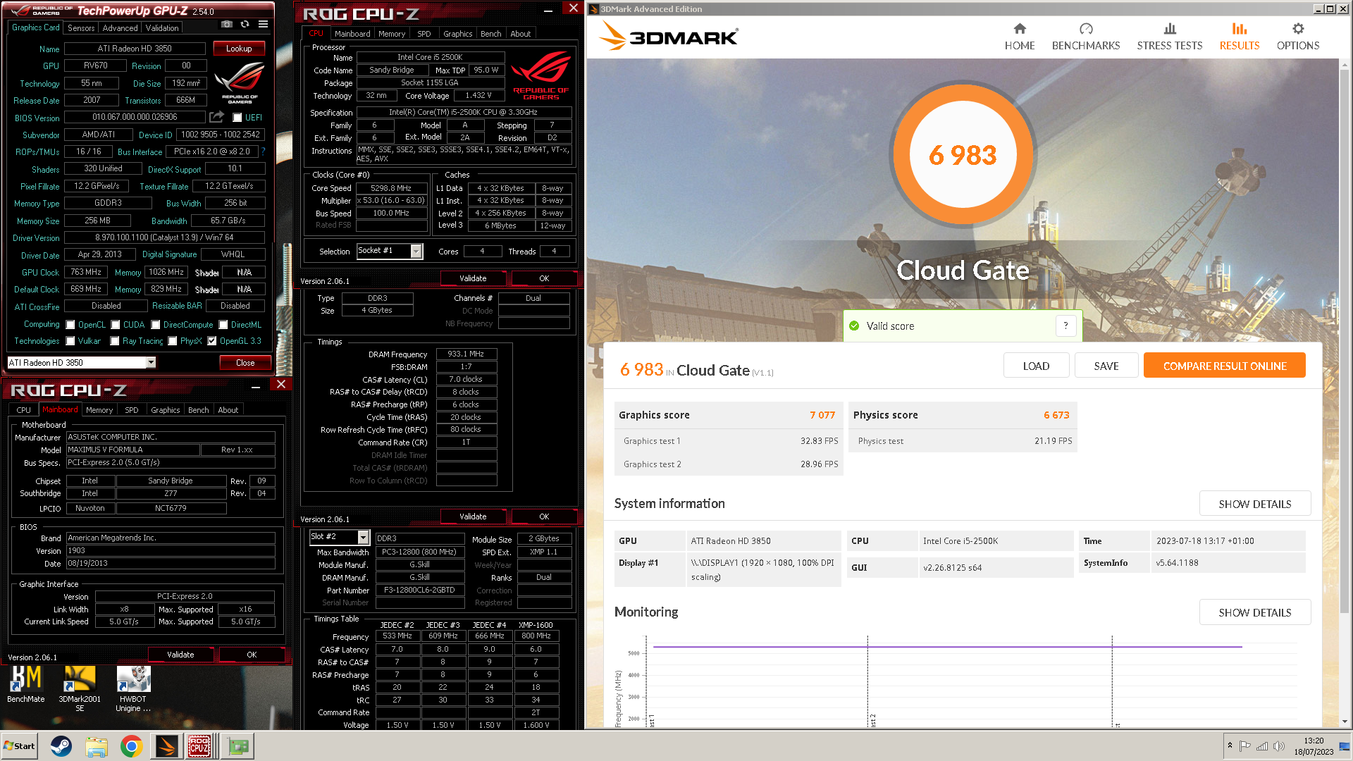The width and height of the screenshot is (1353, 761).
Task: Switch to the Sensors tab in GPU-Z
Action: [x=81, y=28]
